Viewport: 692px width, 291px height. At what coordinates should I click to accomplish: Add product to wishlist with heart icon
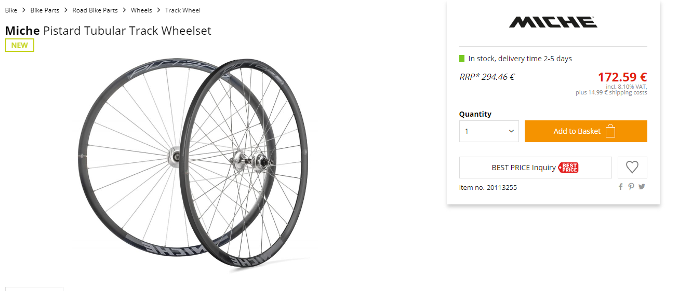[x=632, y=167]
